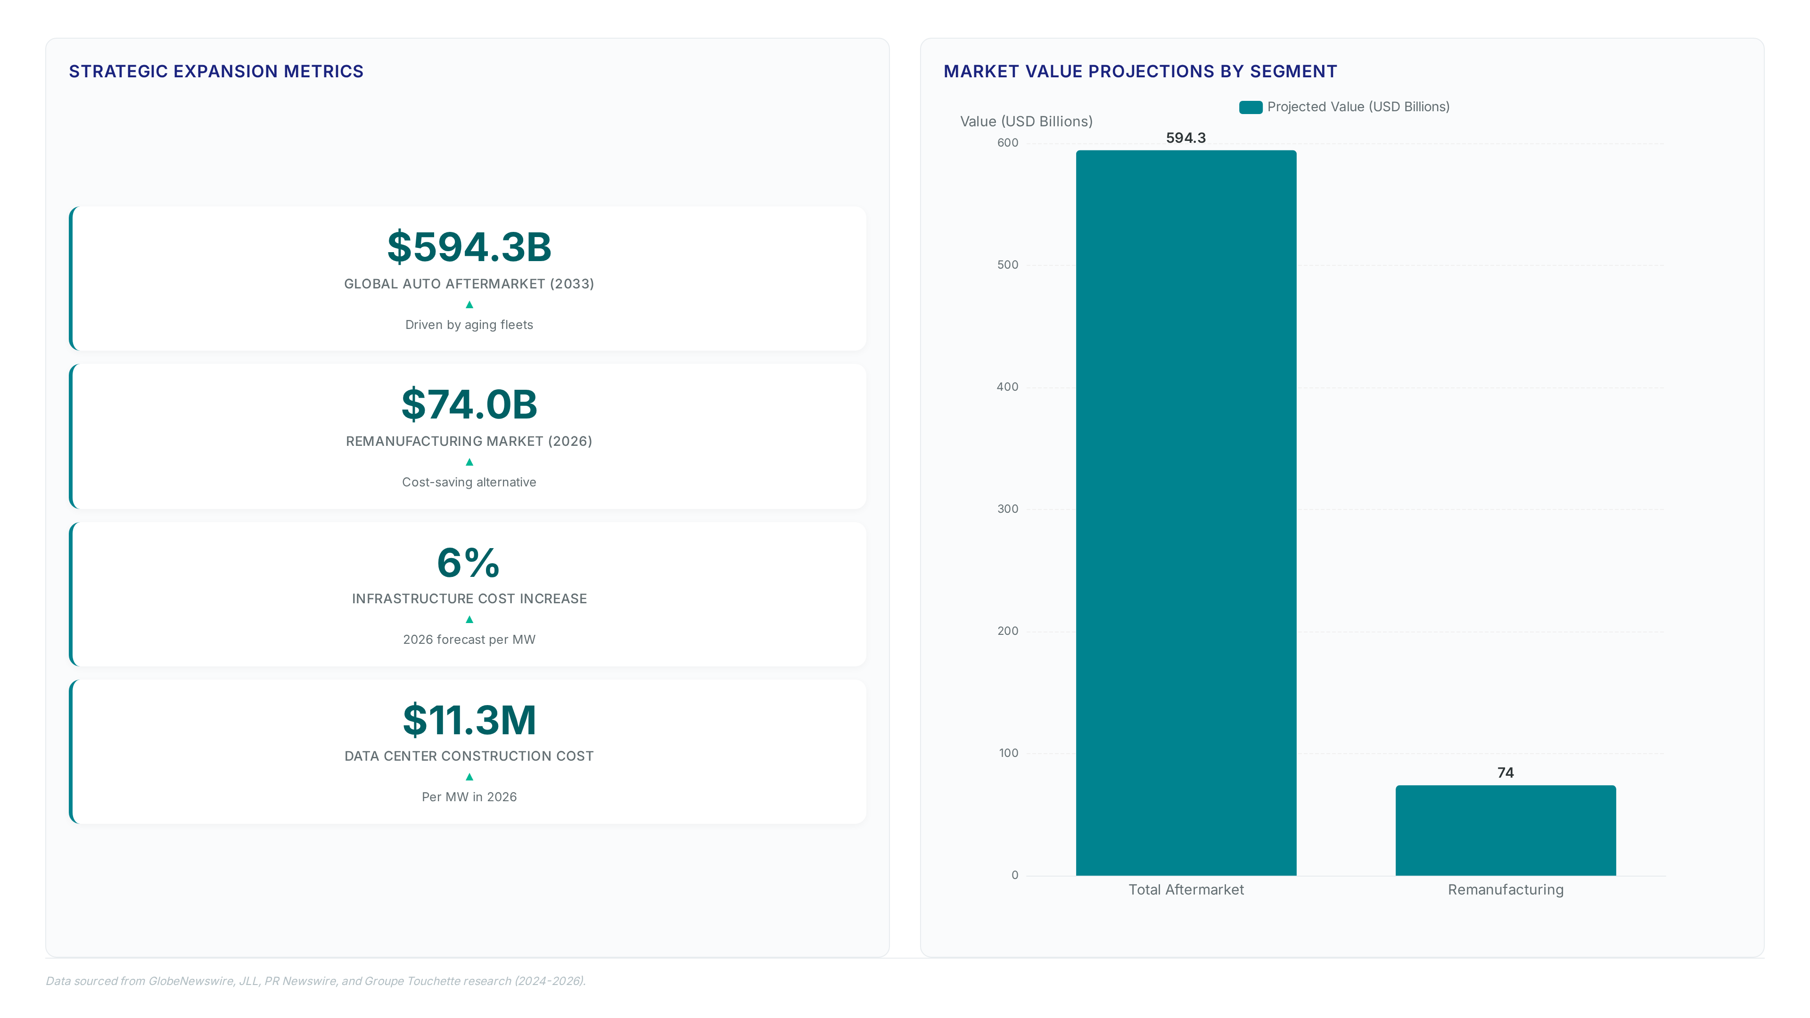Click the REMANUFACTURING MARKET (2026) label
The width and height of the screenshot is (1810, 1018).
pos(469,441)
